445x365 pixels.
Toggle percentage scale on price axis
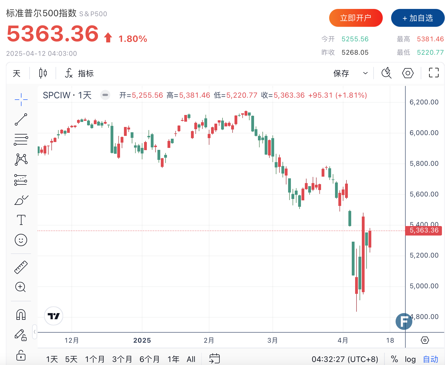point(394,359)
